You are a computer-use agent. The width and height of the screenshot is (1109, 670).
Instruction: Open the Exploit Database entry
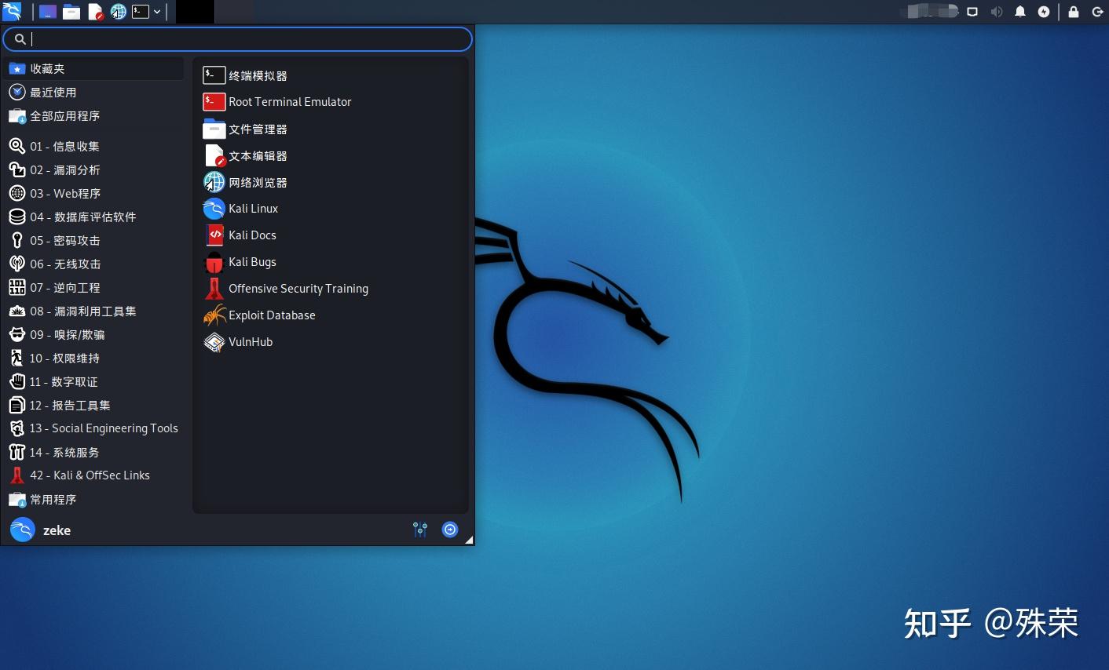coord(271,315)
